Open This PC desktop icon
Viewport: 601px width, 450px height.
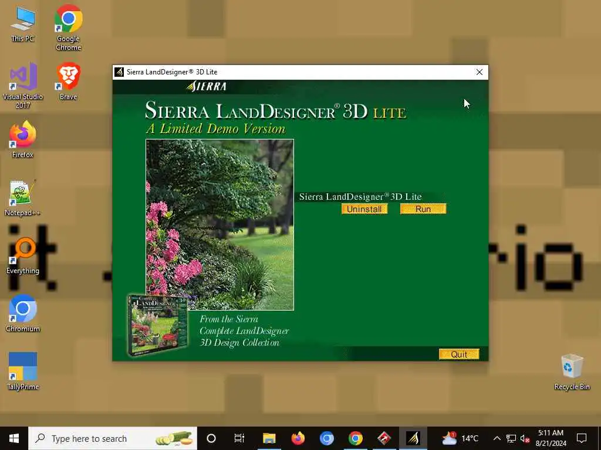tap(23, 23)
